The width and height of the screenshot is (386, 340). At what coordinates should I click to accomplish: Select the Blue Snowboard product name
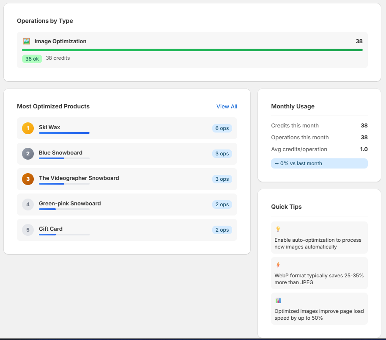(60, 152)
